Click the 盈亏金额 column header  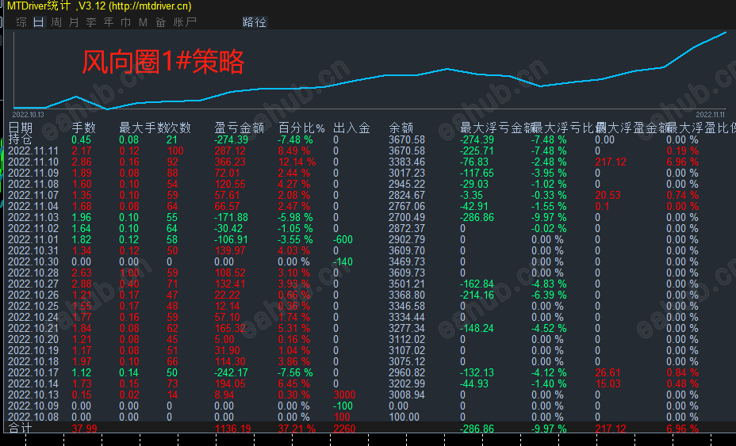(239, 128)
